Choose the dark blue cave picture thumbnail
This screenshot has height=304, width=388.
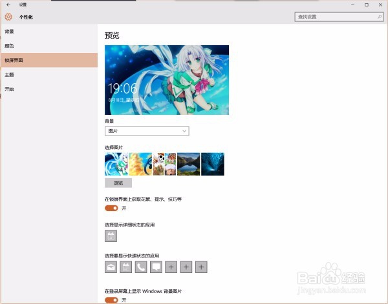click(213, 164)
